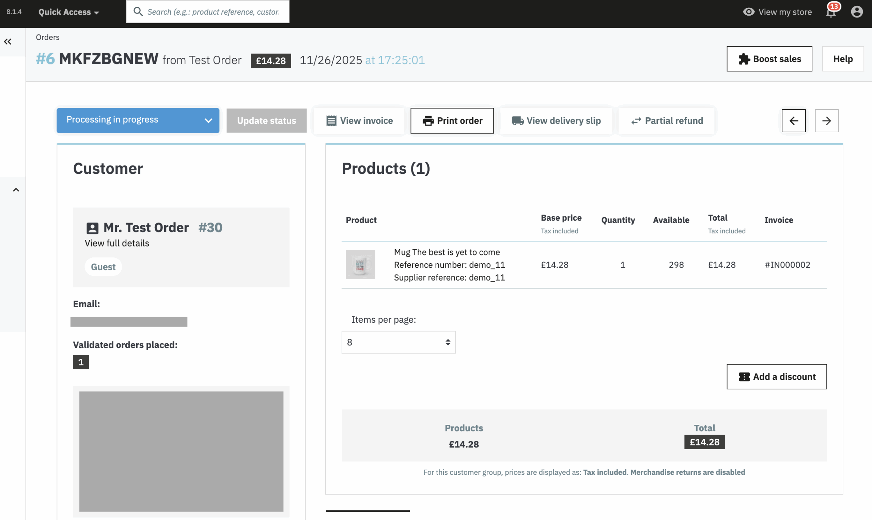Click Add a discount button
Screen dimensions: 872x520
click(x=776, y=376)
